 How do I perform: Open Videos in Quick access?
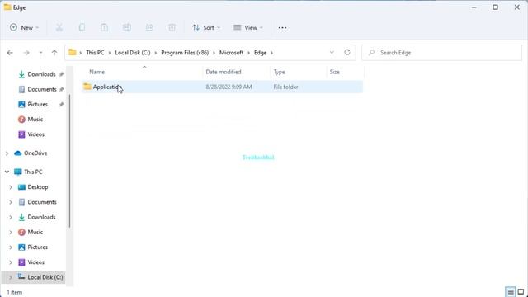[x=35, y=134]
